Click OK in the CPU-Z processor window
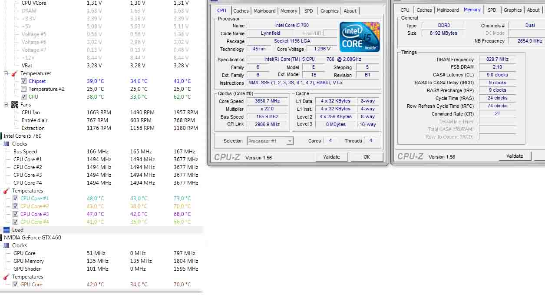545x295 pixels. 367,157
